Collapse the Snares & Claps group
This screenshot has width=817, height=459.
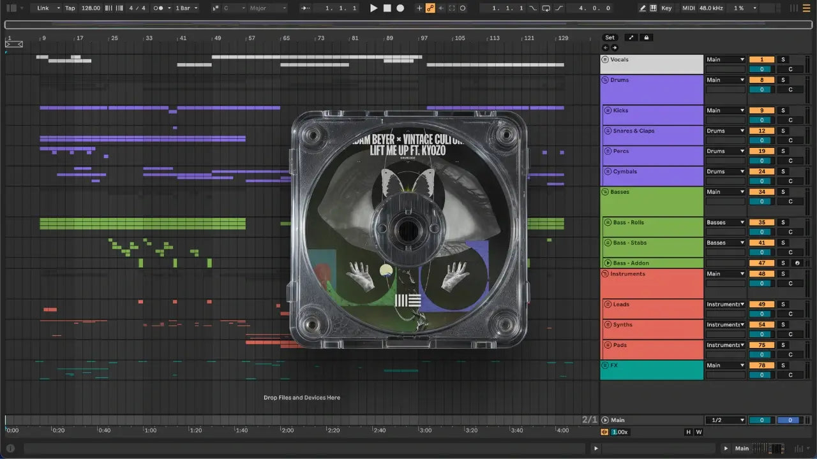[608, 131]
